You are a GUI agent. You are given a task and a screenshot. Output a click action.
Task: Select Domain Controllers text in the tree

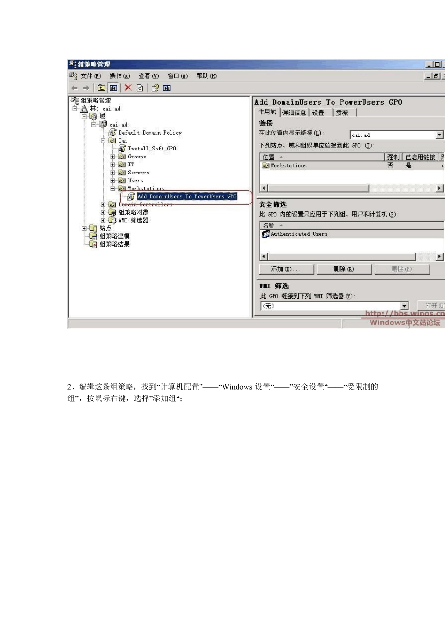click(x=145, y=204)
